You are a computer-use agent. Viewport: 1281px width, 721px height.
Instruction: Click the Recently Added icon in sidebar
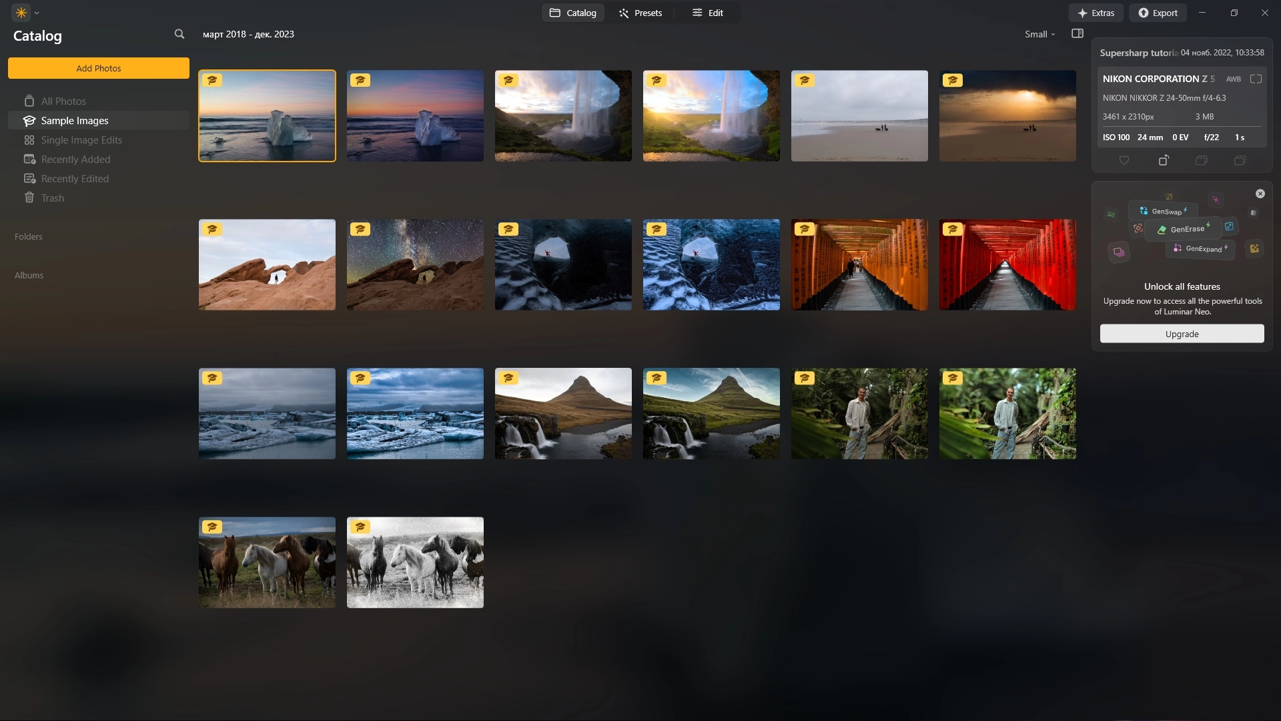point(29,159)
